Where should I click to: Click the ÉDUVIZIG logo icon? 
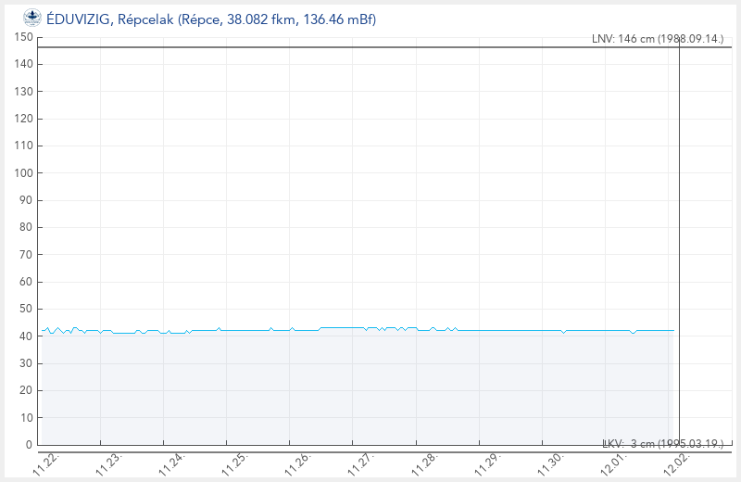[x=31, y=19]
